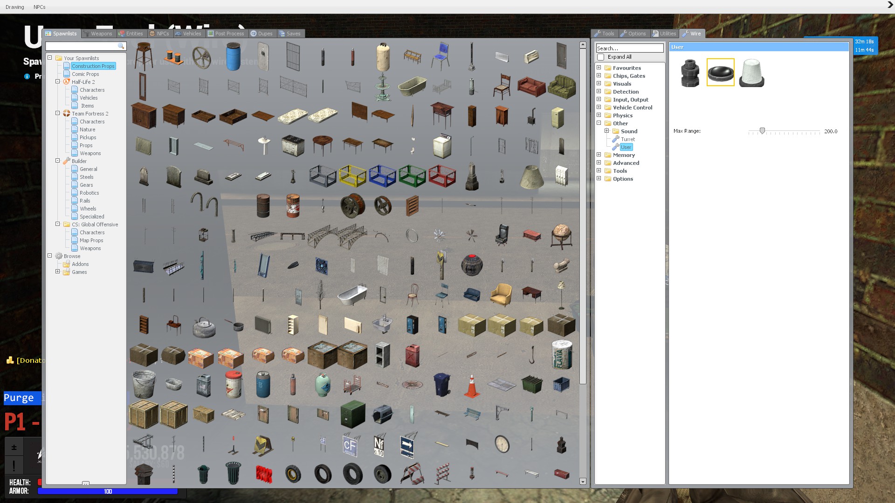Select the white cone user model
The width and height of the screenshot is (895, 503).
[751, 73]
